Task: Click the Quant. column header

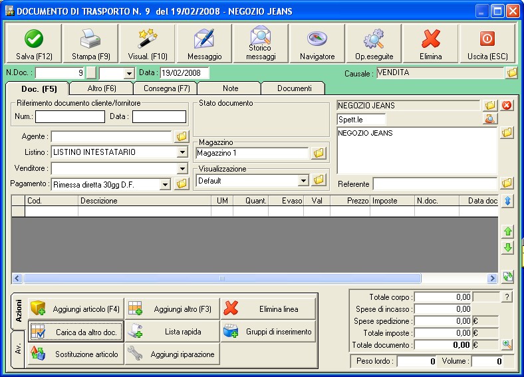Action: 251,201
